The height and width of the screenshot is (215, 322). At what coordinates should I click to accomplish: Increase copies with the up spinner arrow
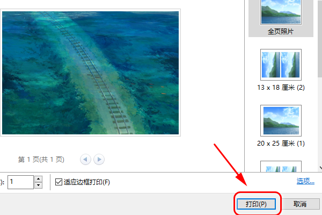click(38, 179)
